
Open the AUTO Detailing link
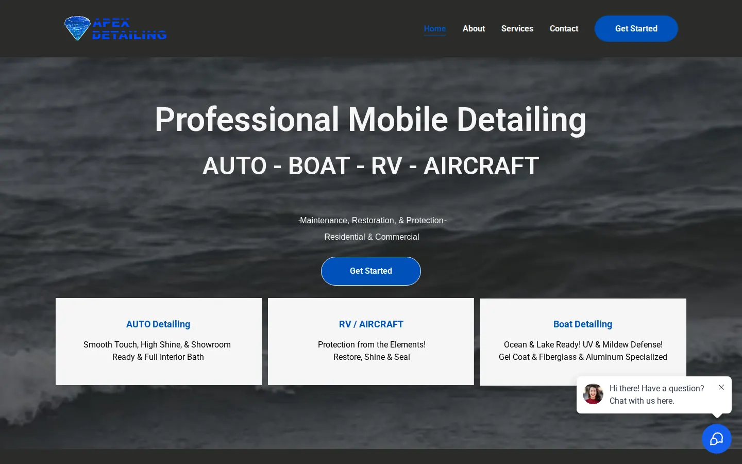pyautogui.click(x=158, y=324)
